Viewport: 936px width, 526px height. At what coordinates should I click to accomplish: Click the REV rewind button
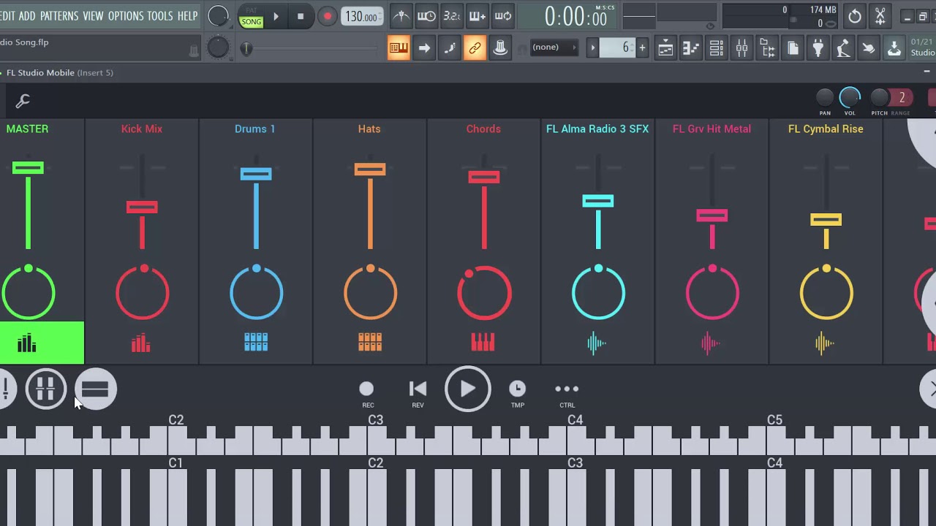(418, 393)
